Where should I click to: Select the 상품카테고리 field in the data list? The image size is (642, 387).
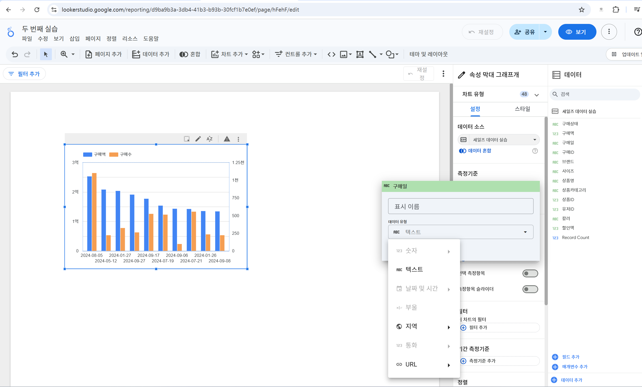[574, 190]
